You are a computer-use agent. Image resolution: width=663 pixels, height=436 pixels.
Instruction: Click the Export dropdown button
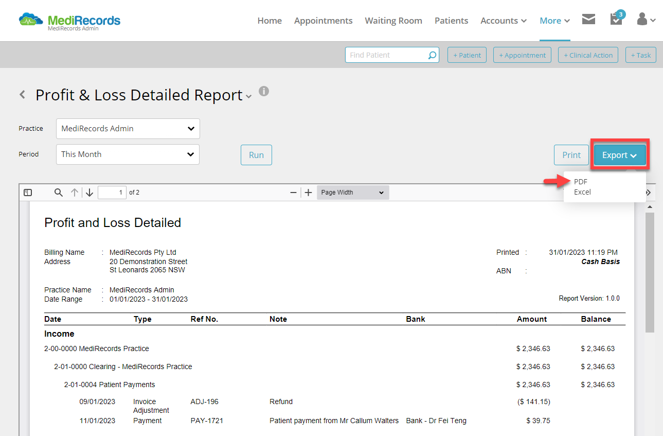click(x=620, y=155)
